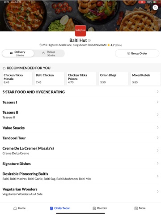Expand the Creme De La Creme chevron
Viewport: 161px width, 215px height.
tap(157, 150)
